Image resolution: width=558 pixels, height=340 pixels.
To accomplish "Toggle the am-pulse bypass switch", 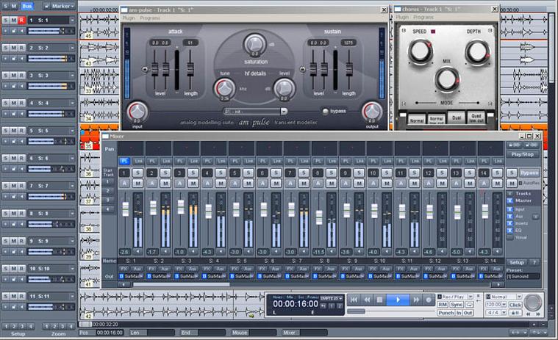I will pos(325,111).
